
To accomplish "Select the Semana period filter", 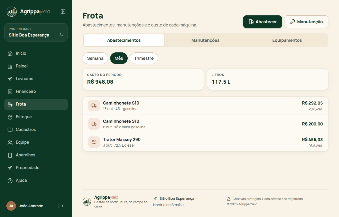I will point(95,58).
